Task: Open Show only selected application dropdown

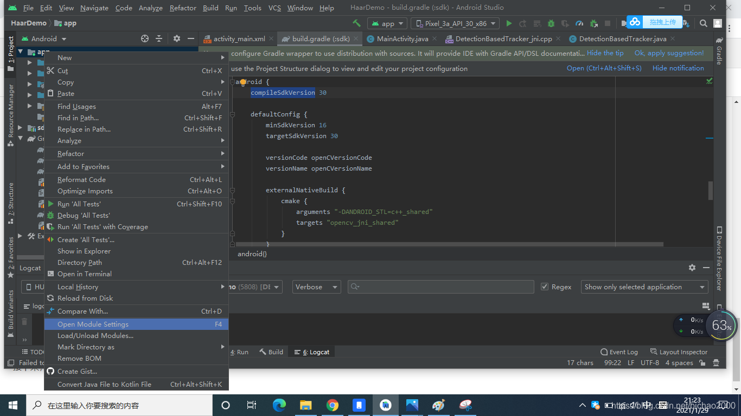Action: 644,287
